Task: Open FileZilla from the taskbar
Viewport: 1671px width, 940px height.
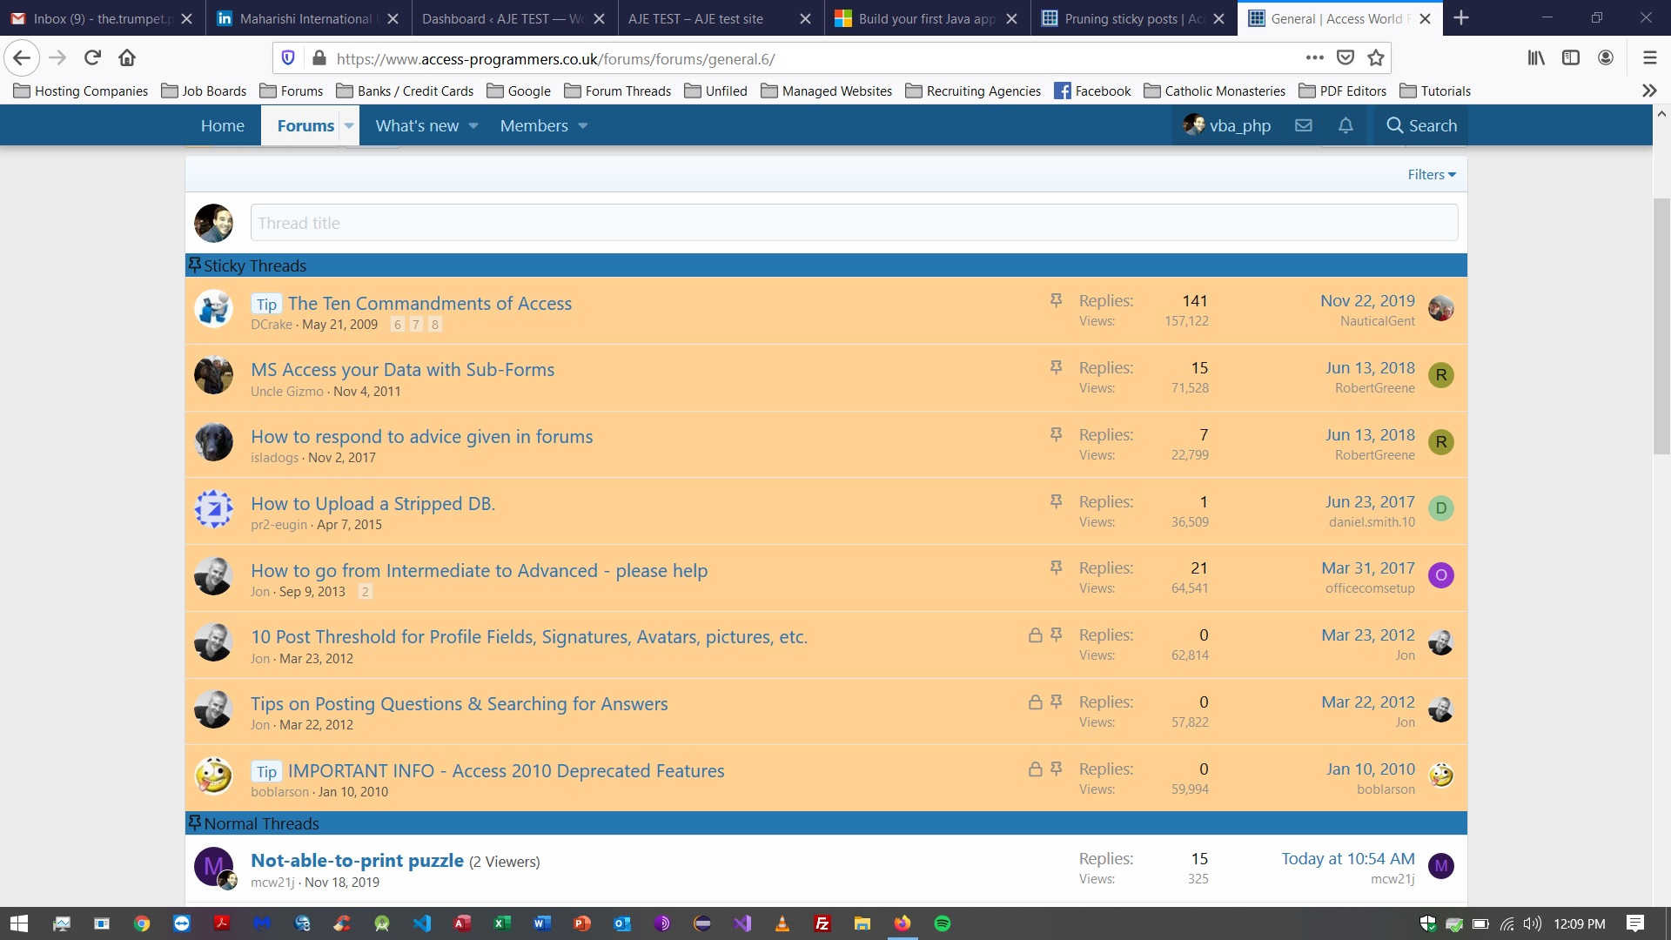Action: point(822,923)
